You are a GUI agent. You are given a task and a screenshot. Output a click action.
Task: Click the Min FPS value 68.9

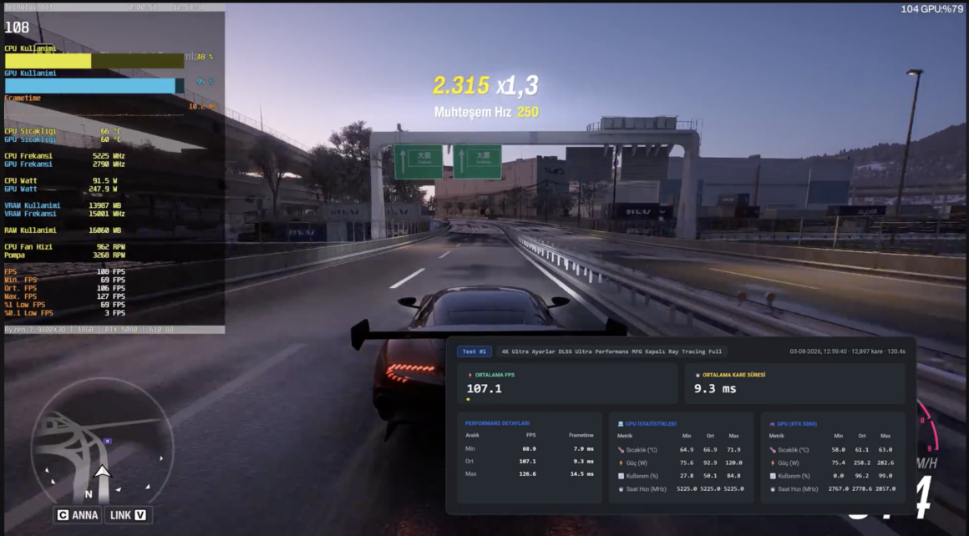[x=529, y=449]
